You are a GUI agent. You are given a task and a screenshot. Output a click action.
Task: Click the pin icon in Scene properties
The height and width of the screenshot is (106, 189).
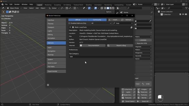[x=151, y=12]
